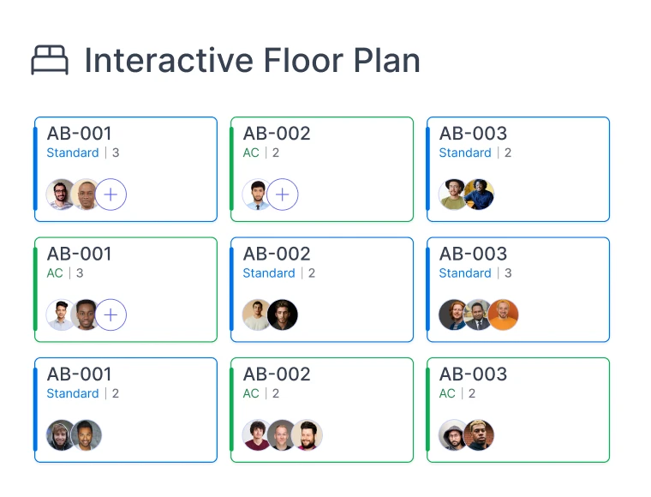Select orange-shirt avatar in AB-003 Standard 3-bed room

pyautogui.click(x=503, y=315)
